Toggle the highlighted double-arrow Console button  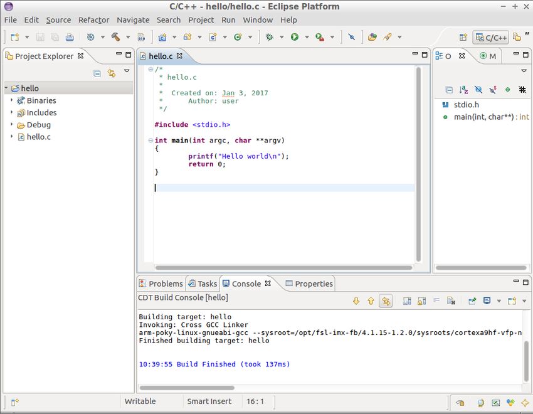click(x=386, y=301)
